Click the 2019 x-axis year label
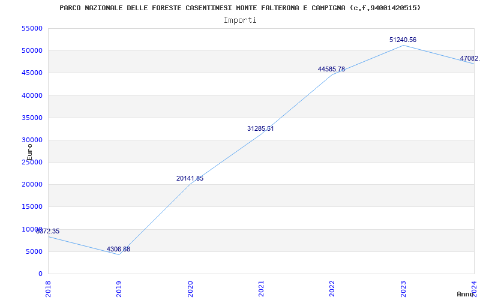The image size is (480, 300). 119,289
